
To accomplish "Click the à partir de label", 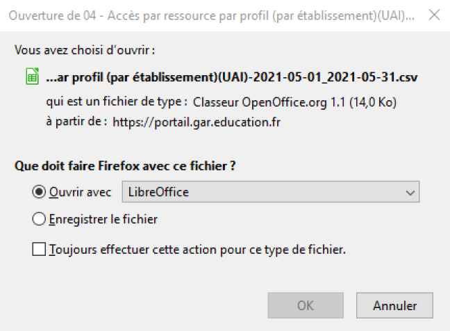I will 76,122.
